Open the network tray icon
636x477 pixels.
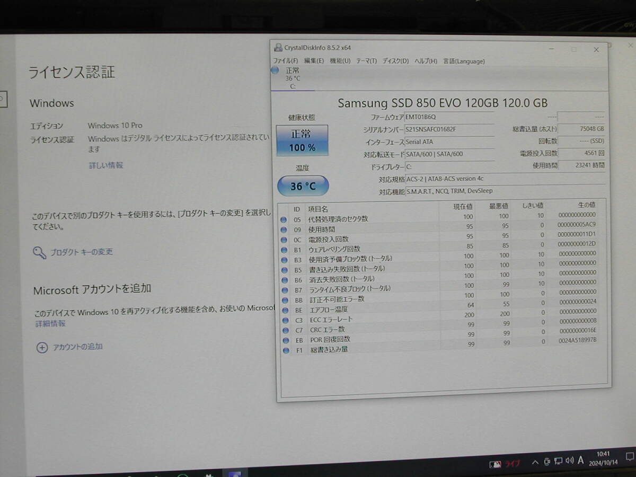coord(559,461)
